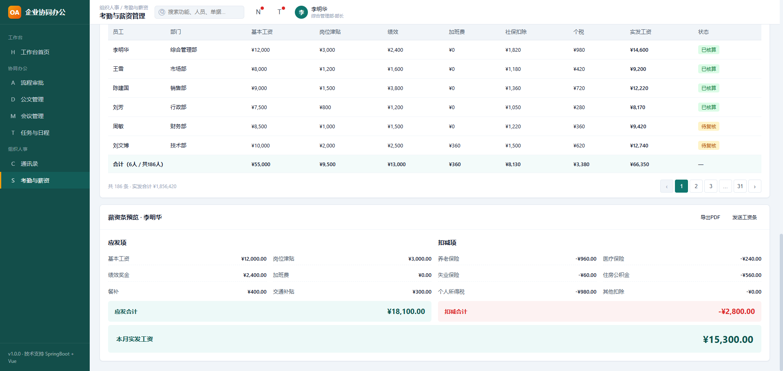Image resolution: width=783 pixels, height=371 pixels.
Task: Select employee row 刘芳
Action: (434, 107)
